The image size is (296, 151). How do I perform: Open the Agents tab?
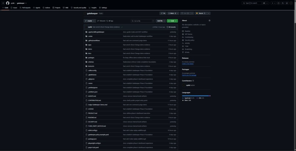tap(37, 8)
